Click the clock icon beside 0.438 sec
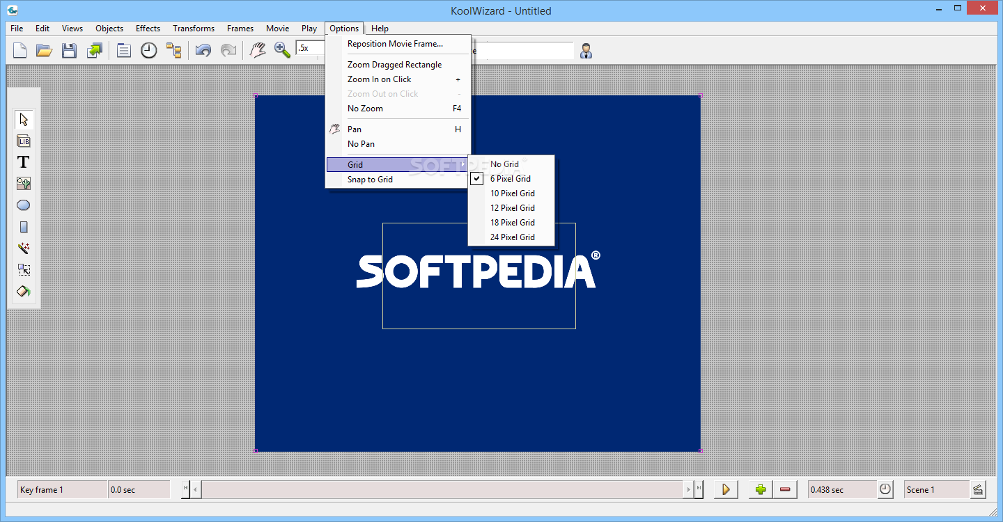1003x522 pixels. click(x=885, y=489)
